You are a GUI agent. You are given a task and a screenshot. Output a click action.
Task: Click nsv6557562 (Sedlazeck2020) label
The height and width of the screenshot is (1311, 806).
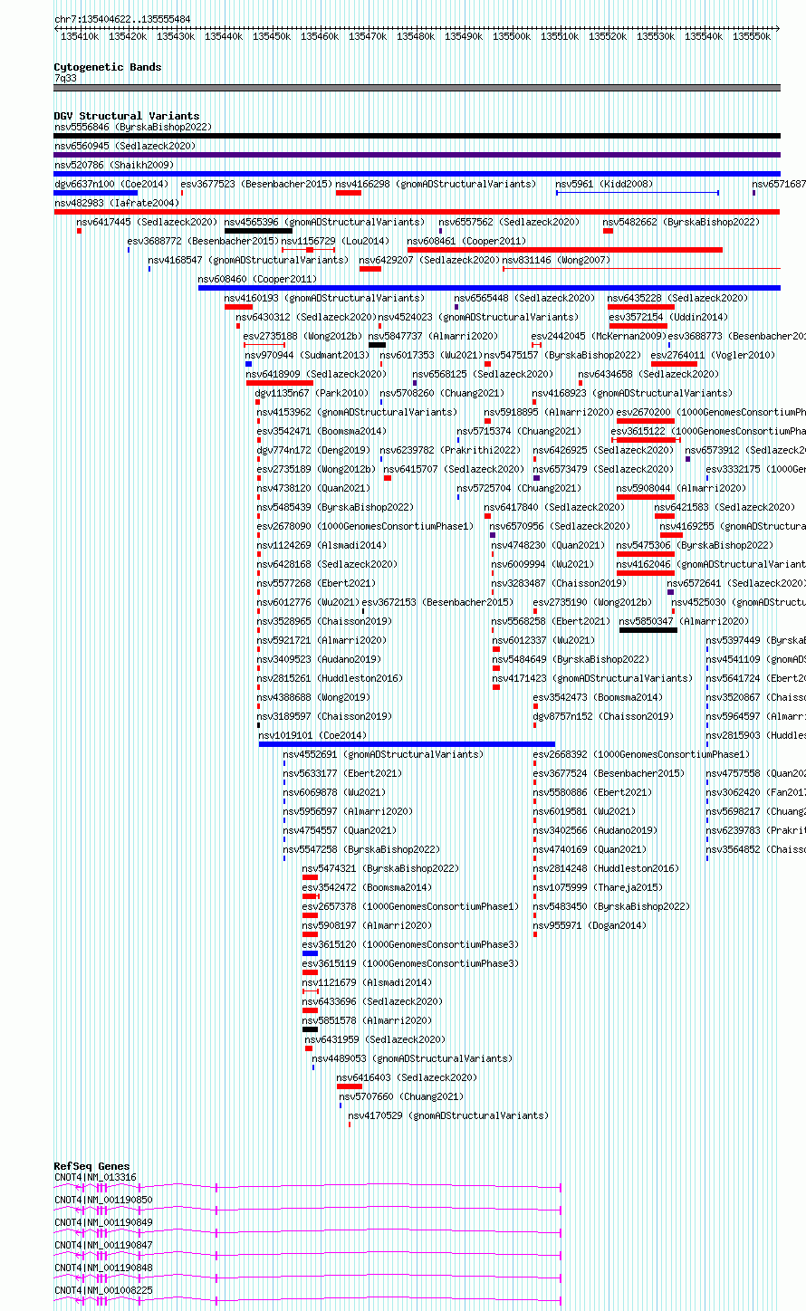point(509,222)
